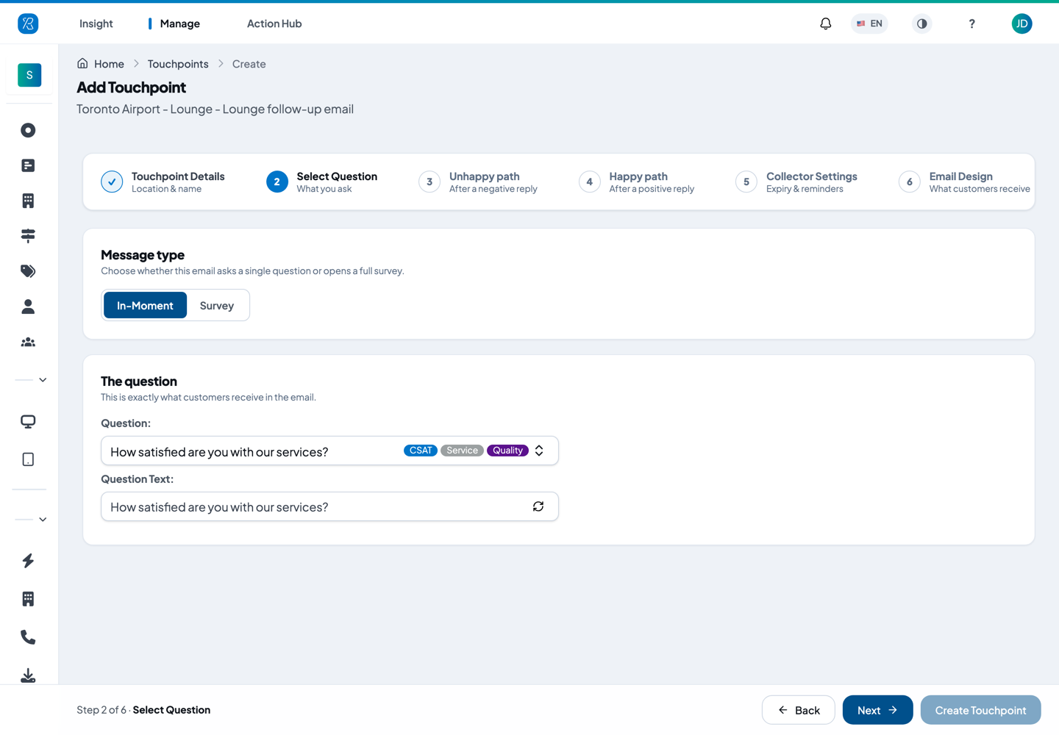Viewport: 1059px width, 735px height.
Task: Click the Home breadcrumb link
Action: 109,64
